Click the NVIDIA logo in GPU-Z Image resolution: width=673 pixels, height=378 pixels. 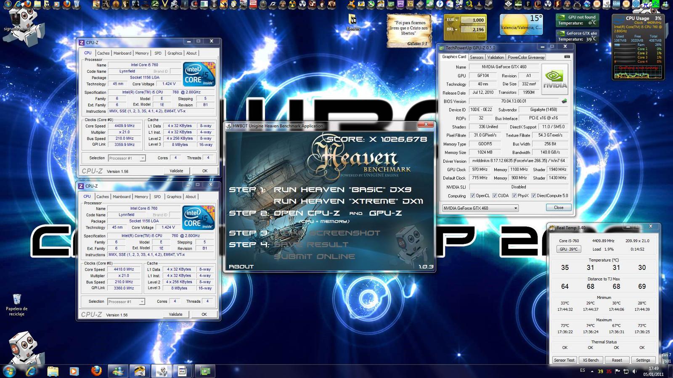(x=555, y=79)
